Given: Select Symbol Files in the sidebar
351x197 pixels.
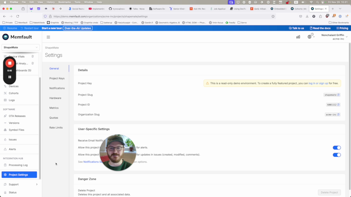Looking at the screenshot, I should [x=16, y=130].
